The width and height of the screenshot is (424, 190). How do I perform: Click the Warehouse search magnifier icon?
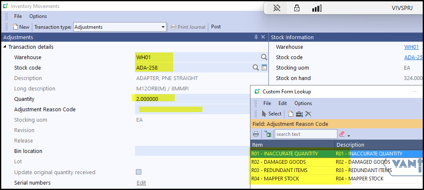(x=264, y=57)
